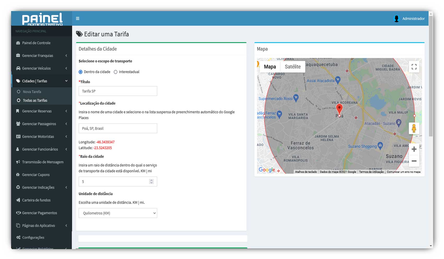Click the Raio da cidade number field
Viewport: 444px width, 259px height.
[118, 182]
